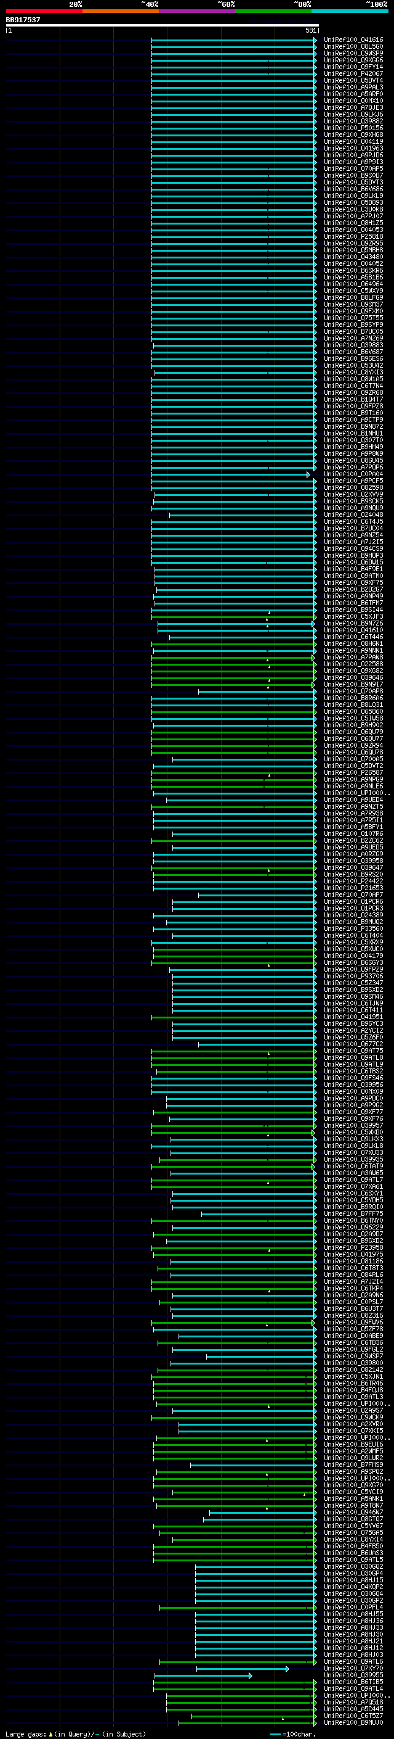Screen dimensions: 394x1739
Task: Open the UniRef100_B6TIB5 entry
Action: pos(353,1682)
